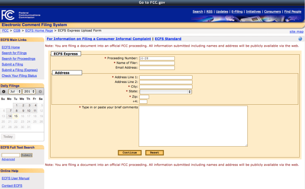Click the Email Address field
The width and height of the screenshot is (305, 189).
click(157, 68)
